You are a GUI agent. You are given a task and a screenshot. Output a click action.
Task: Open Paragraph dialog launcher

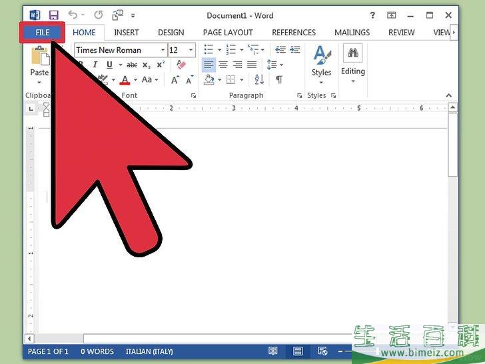pyautogui.click(x=300, y=95)
